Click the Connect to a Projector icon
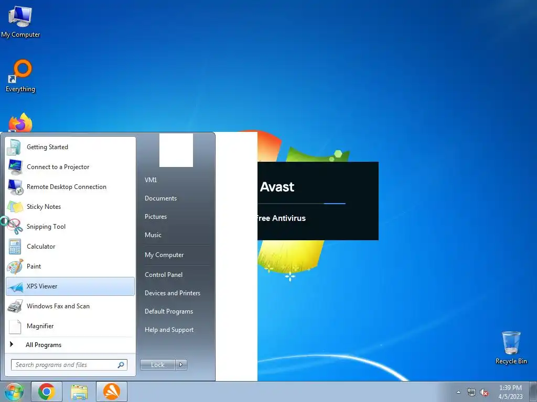The height and width of the screenshot is (402, 537). point(15,167)
